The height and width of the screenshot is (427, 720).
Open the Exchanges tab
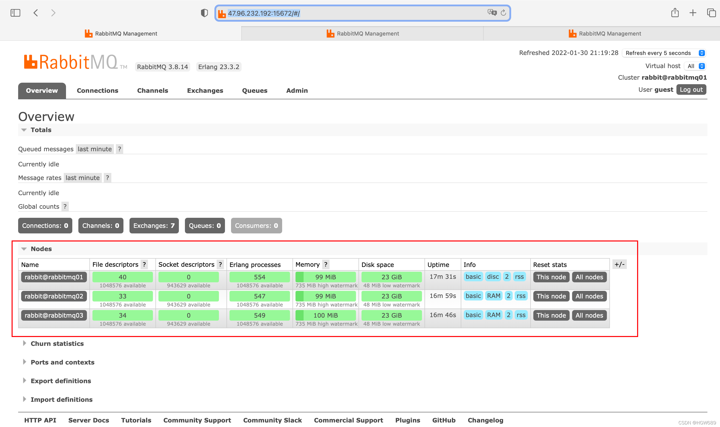205,91
